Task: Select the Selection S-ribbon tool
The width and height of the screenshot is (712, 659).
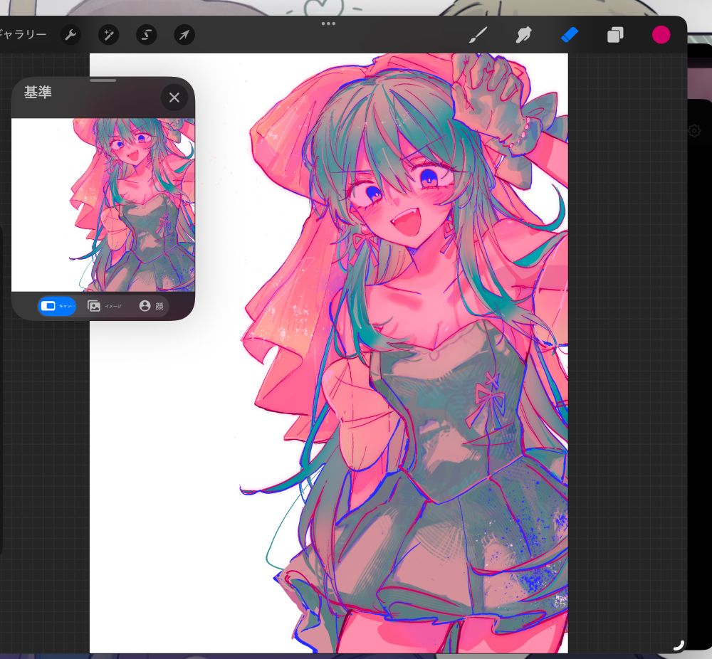Action: (146, 34)
